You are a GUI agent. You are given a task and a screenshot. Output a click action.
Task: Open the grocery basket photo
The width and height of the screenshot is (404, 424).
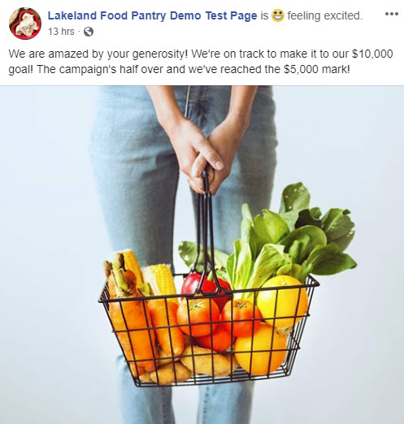(x=202, y=255)
